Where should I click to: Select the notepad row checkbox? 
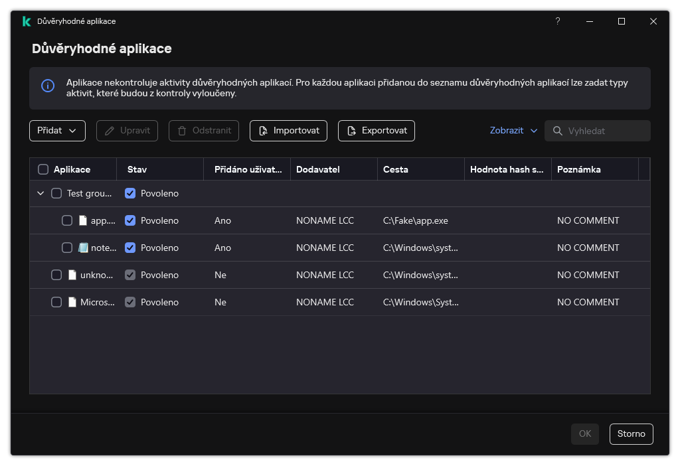pyautogui.click(x=67, y=248)
